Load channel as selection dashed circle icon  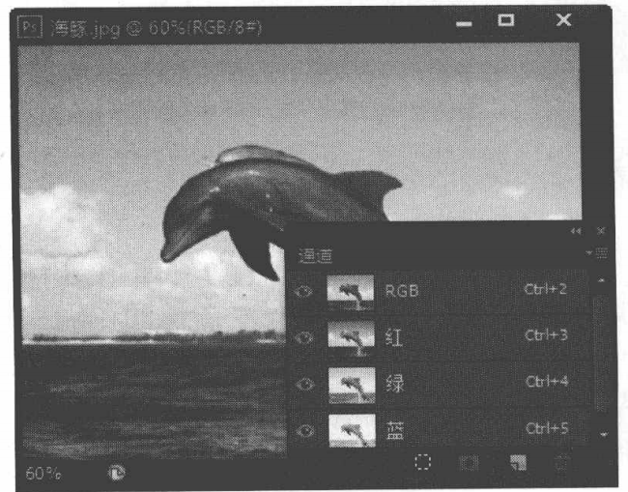coord(422,462)
